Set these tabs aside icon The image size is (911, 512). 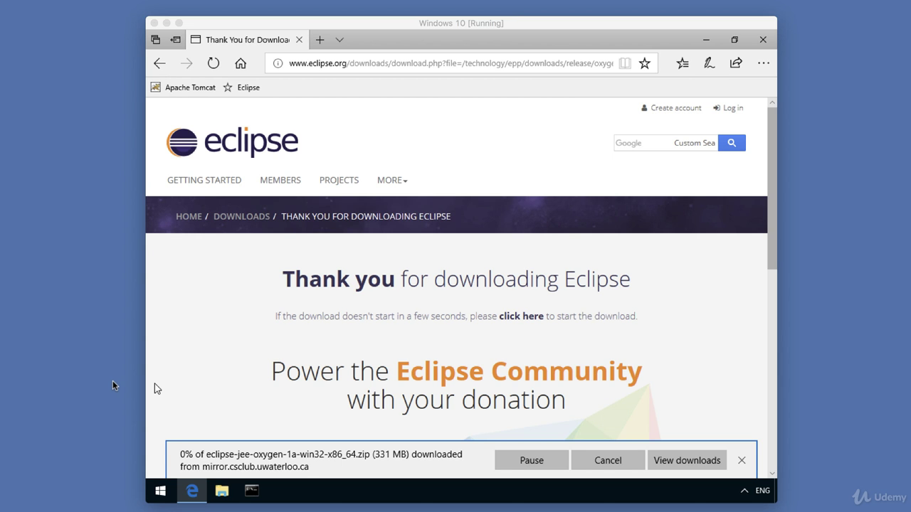175,40
